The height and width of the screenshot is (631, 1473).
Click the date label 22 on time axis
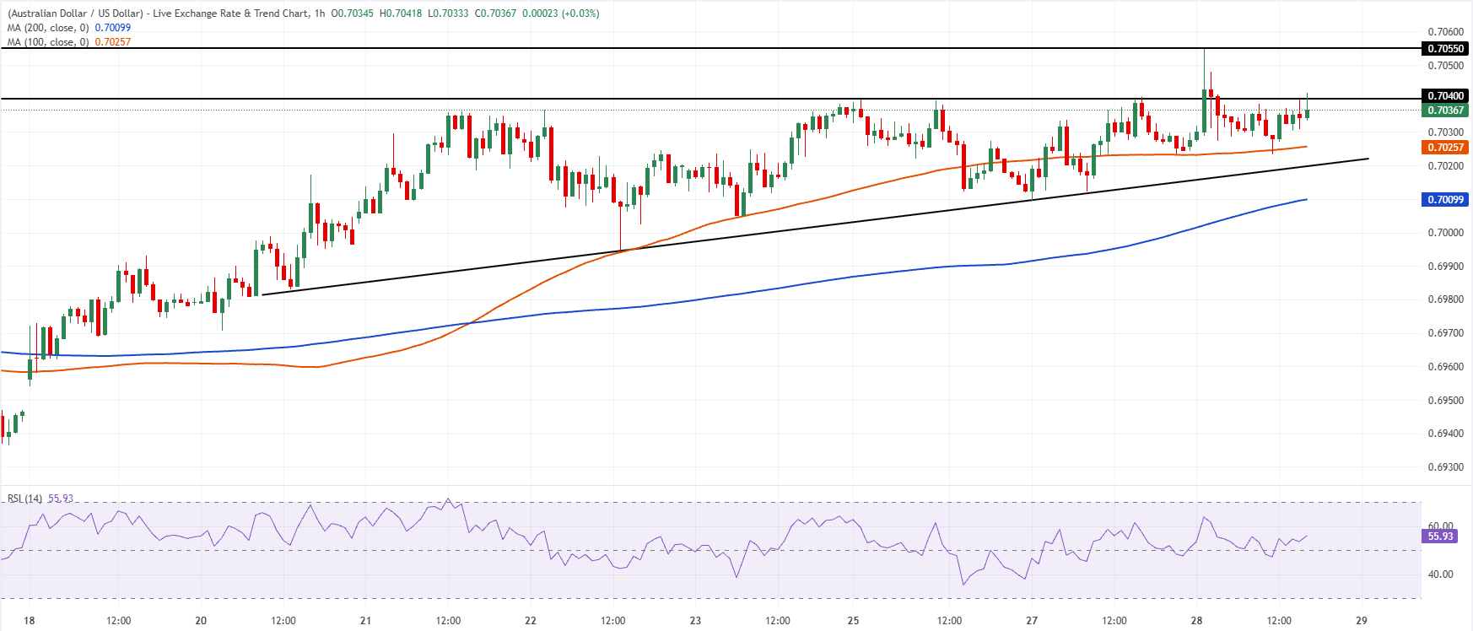click(531, 621)
